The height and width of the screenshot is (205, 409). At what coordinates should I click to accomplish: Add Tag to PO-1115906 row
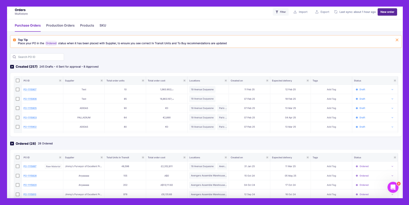pyautogui.click(x=331, y=99)
